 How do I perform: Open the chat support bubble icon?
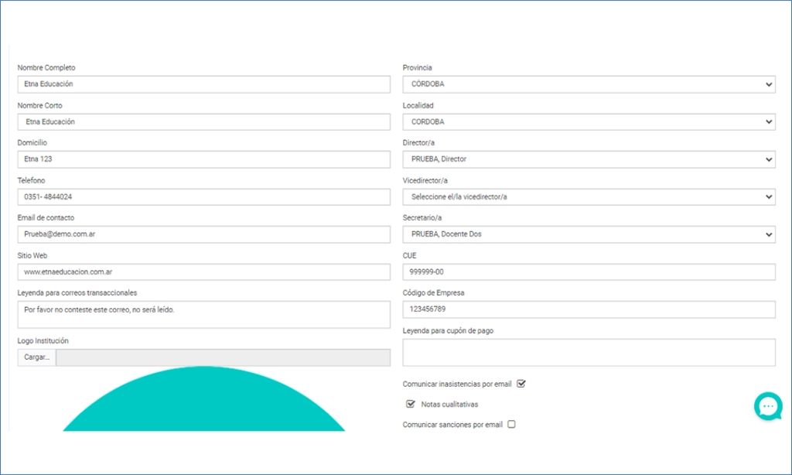(767, 406)
